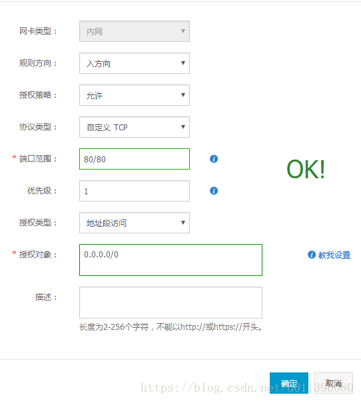Click the 网卡类型 label text
This screenshot has width=361, height=401.
point(38,31)
